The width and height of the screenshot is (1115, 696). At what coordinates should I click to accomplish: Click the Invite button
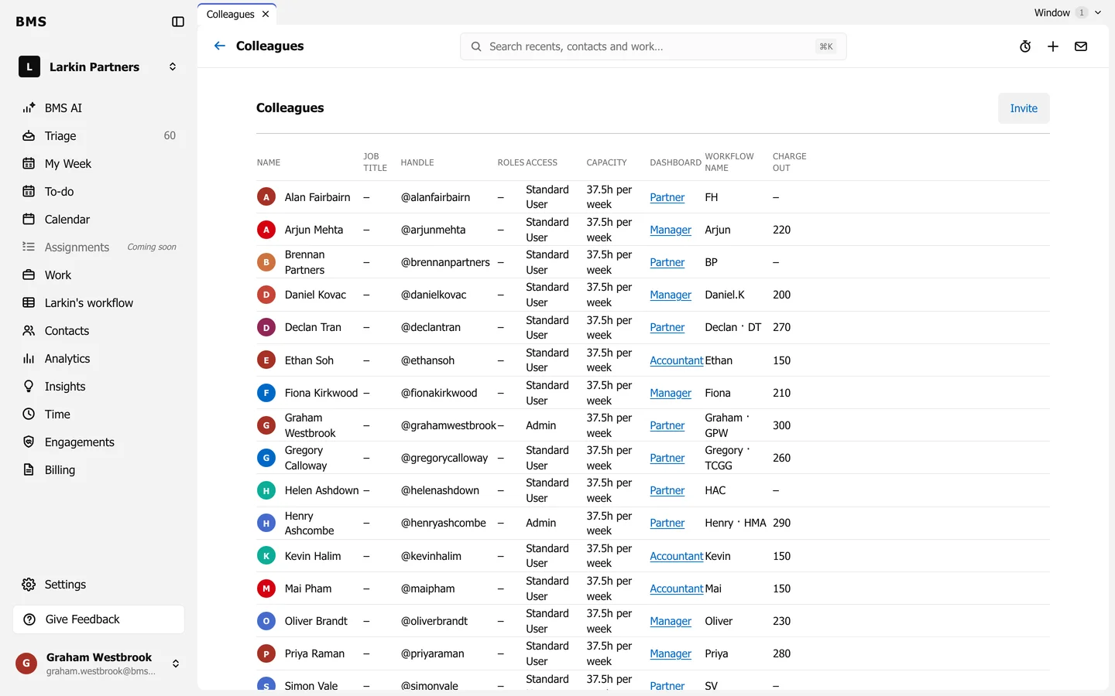(1024, 108)
